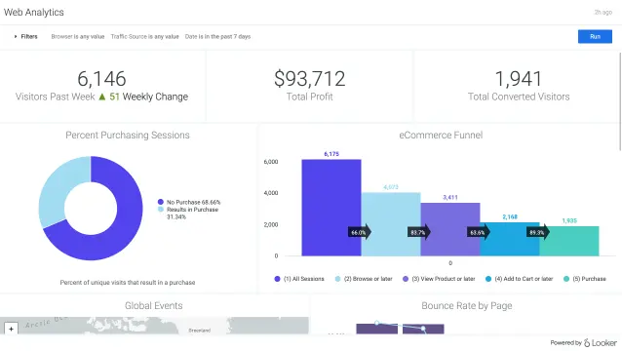The height and width of the screenshot is (351, 622).
Task: Toggle (1) All Sessions legend entry
Action: click(299, 279)
